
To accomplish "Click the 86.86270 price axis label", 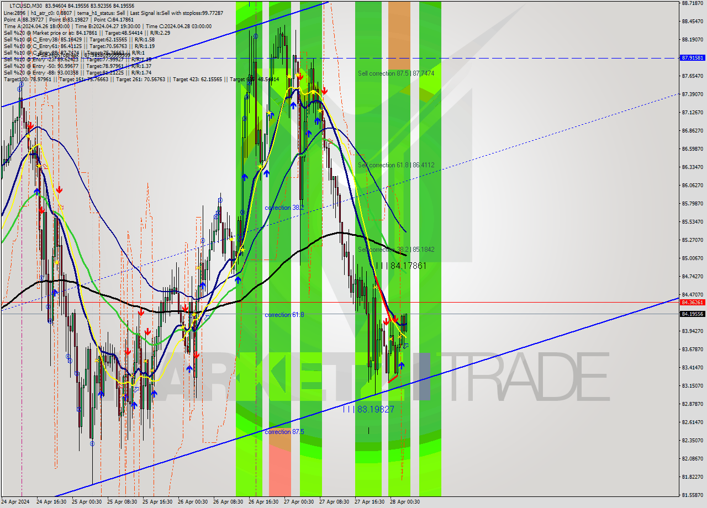I will coord(692,130).
